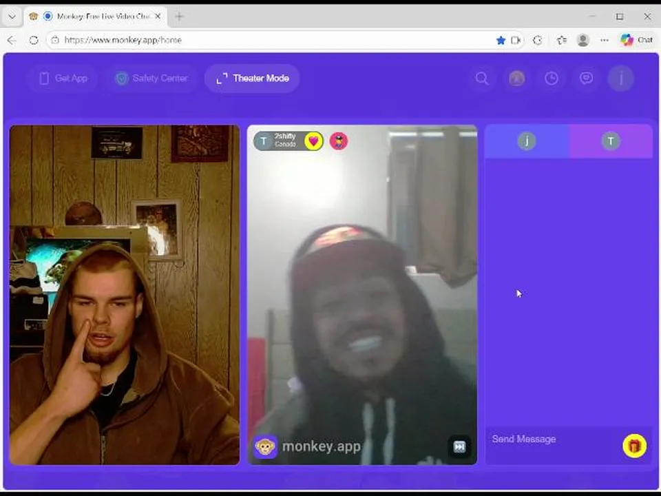The height and width of the screenshot is (496, 661).
Task: Open the Get App button
Action: pyautogui.click(x=63, y=79)
